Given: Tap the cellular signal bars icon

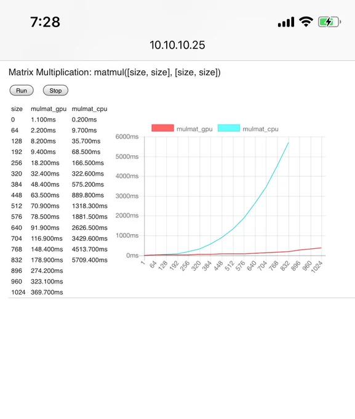Looking at the screenshot, I should [x=286, y=22].
